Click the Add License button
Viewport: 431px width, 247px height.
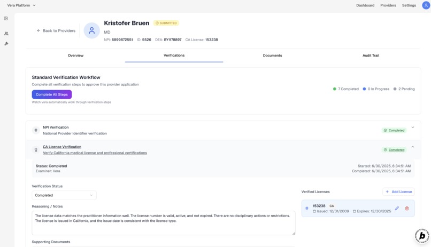click(398, 192)
